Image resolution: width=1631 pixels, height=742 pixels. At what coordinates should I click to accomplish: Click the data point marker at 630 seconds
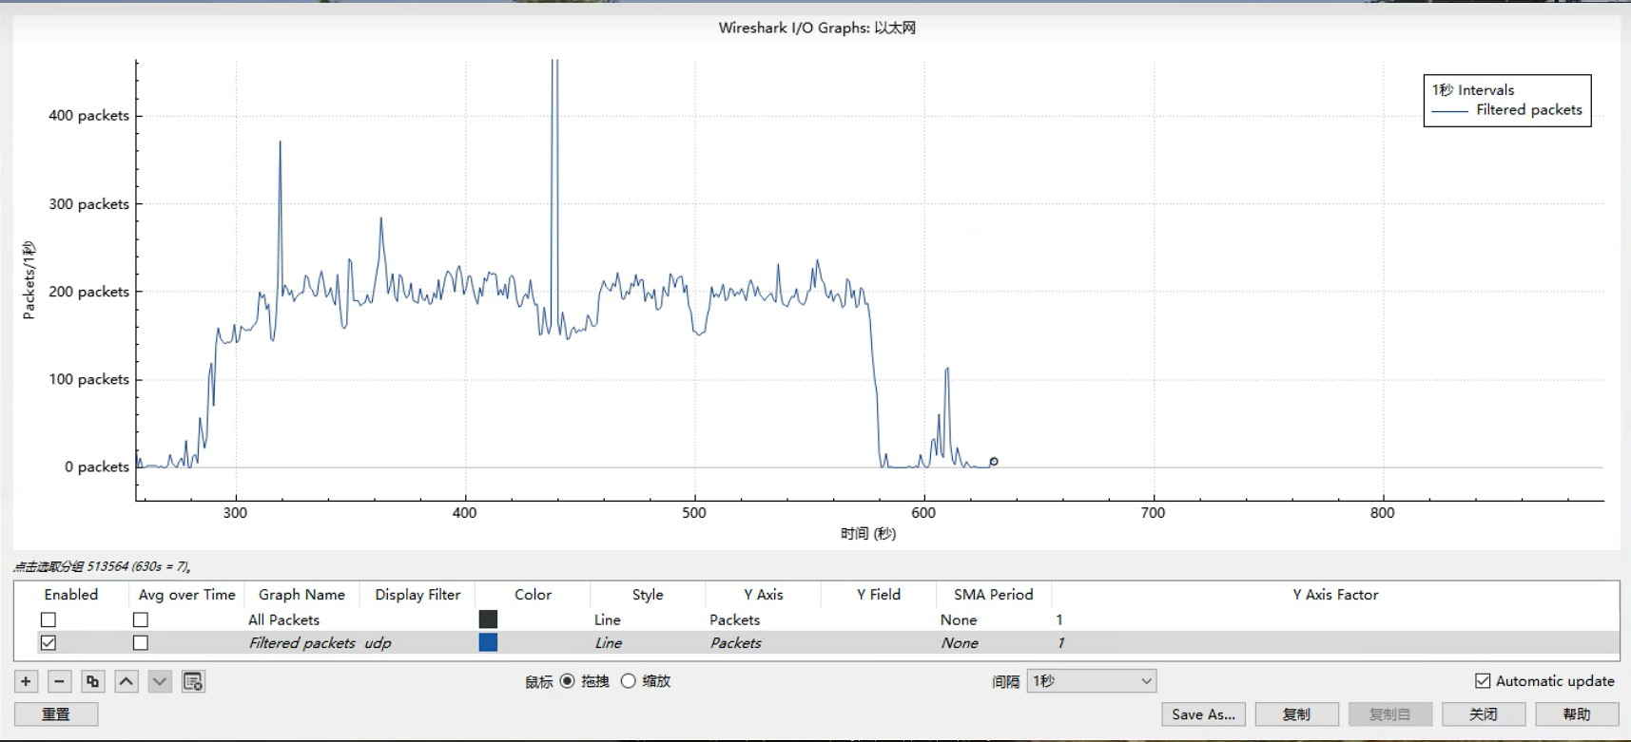tap(994, 462)
